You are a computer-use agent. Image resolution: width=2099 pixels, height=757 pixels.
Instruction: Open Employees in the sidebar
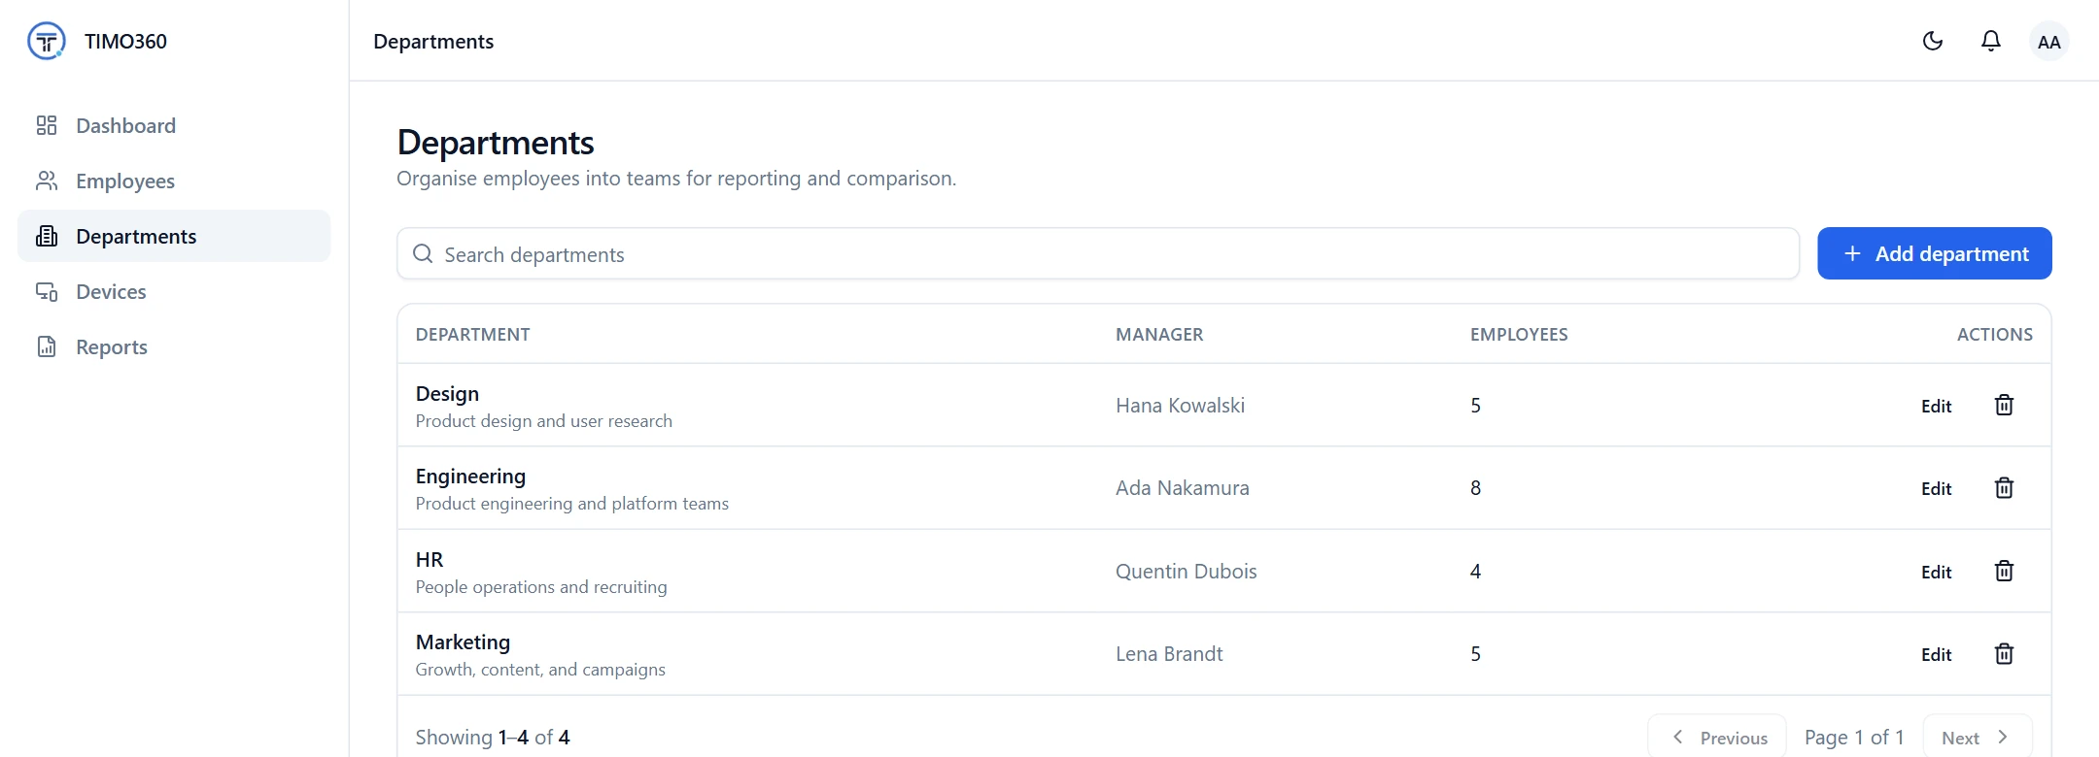pyautogui.click(x=174, y=181)
